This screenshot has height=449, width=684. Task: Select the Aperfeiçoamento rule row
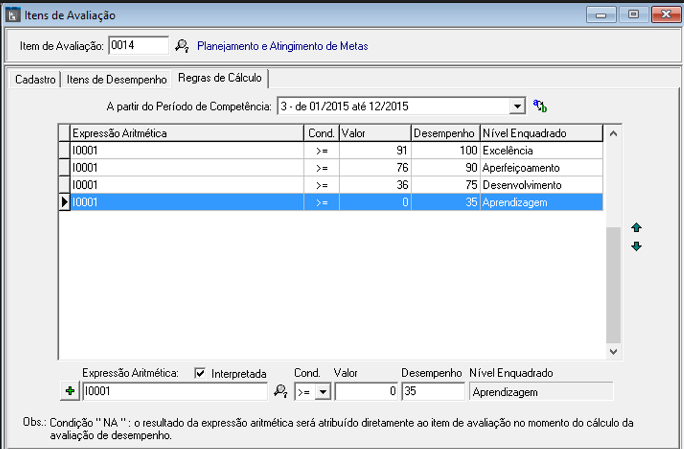[521, 168]
